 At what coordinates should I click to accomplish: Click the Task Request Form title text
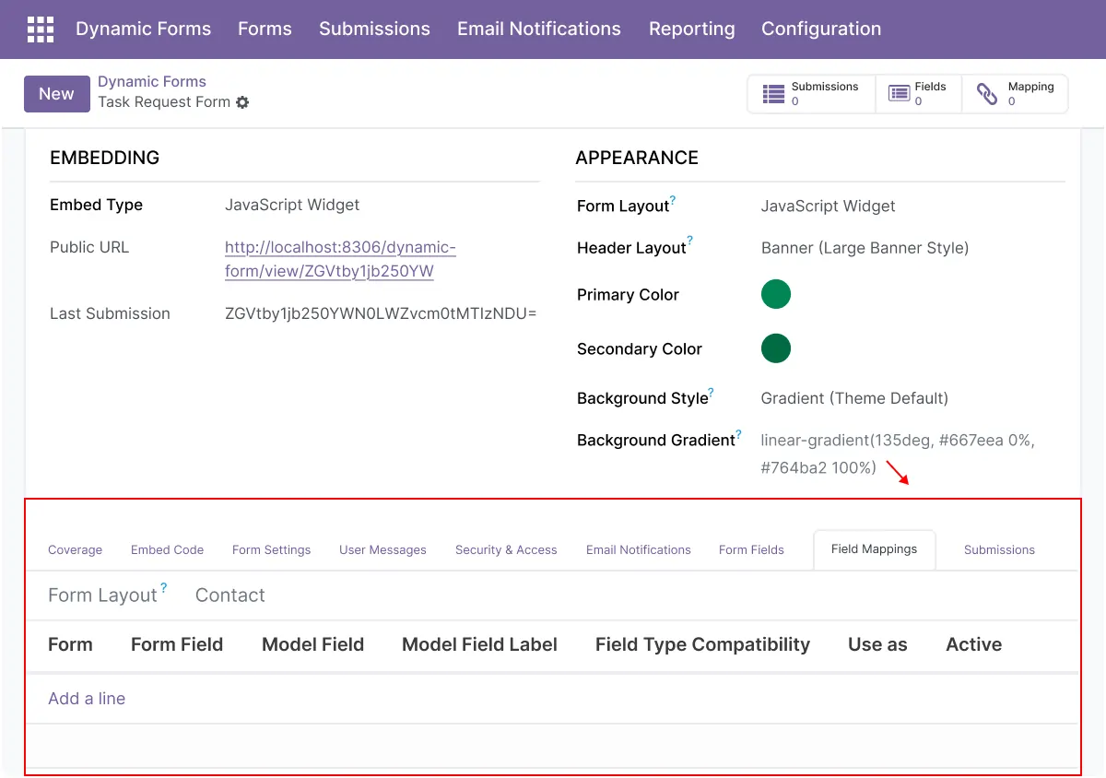coord(164,102)
